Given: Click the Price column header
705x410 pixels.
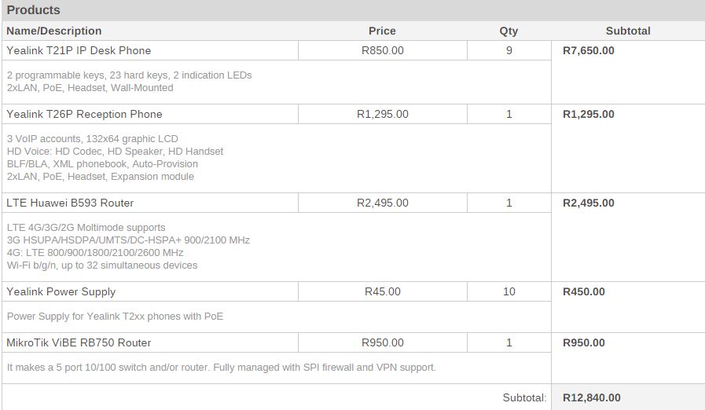Looking at the screenshot, I should coord(382,31).
